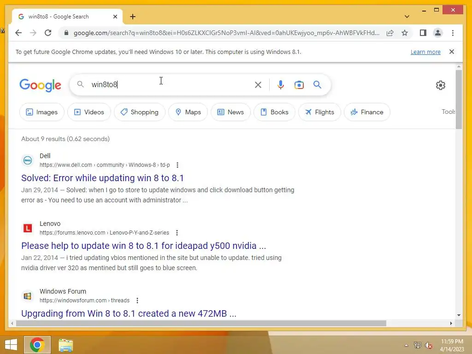Open the Windows Forum result options menu
472x354 pixels.
(137, 301)
